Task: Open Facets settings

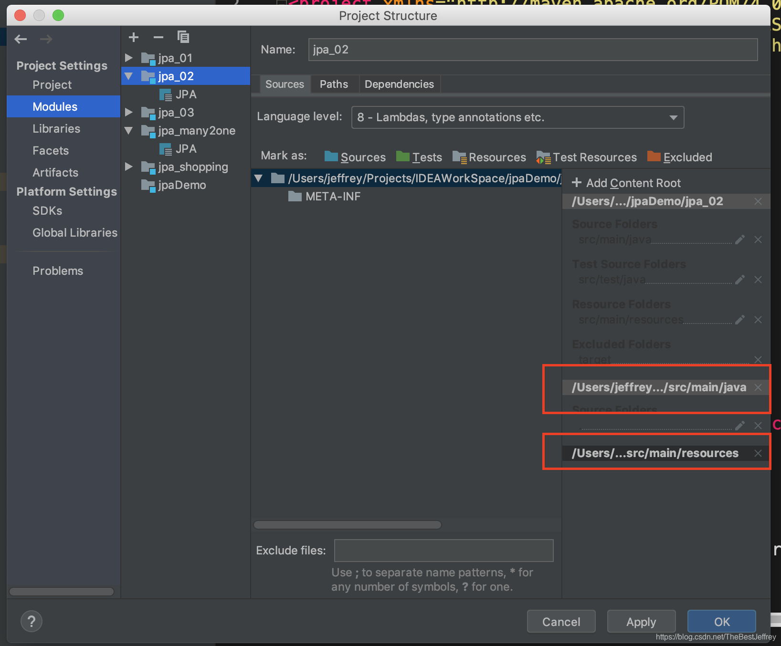Action: tap(51, 151)
